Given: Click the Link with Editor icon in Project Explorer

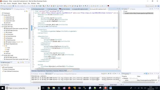Looking at the screenshot, I should click(27, 11).
